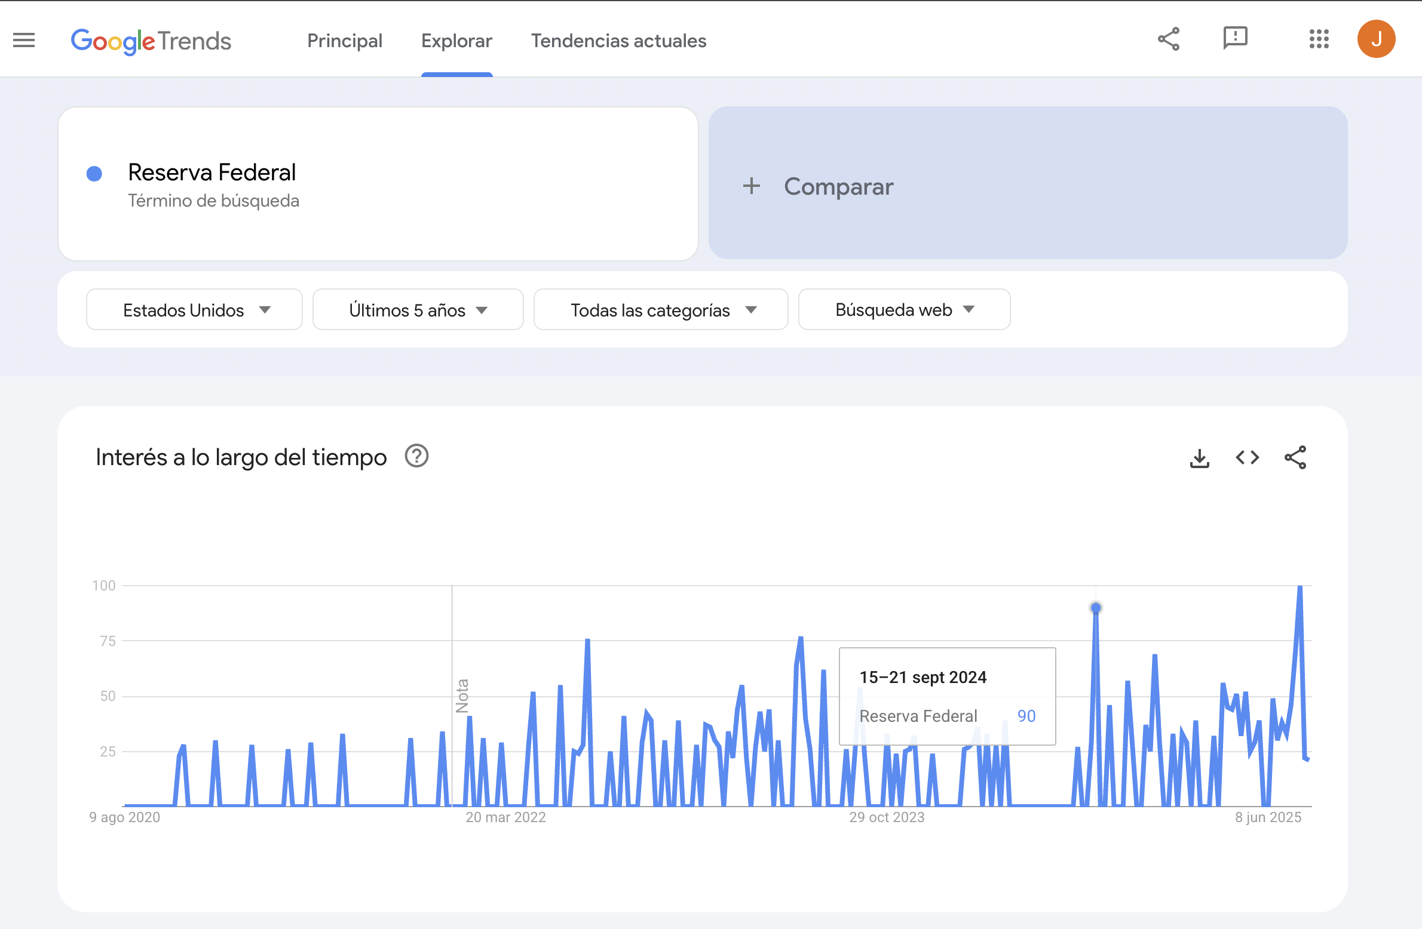Screen dimensions: 1422x929
Task: Expand the Todas las categorías dropdown
Action: coord(661,310)
